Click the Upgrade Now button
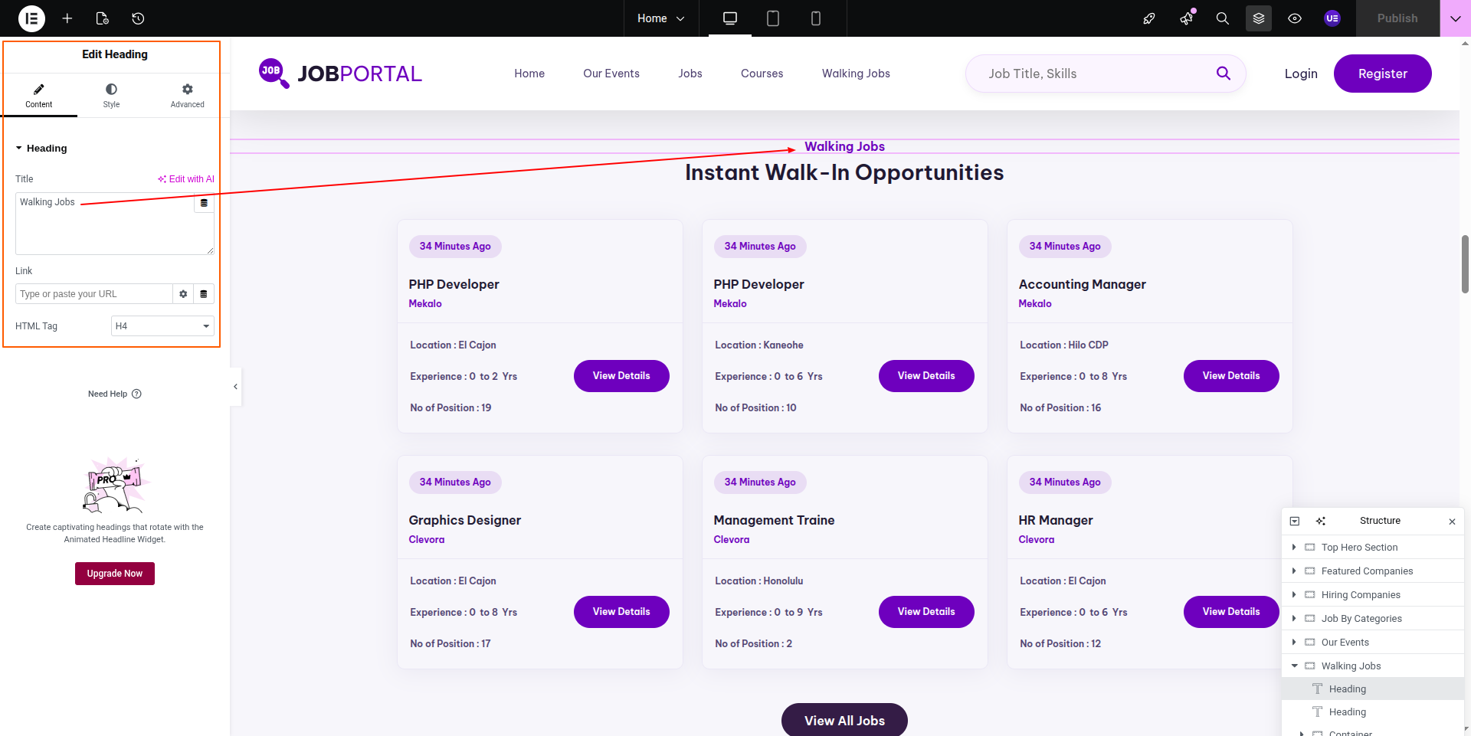The image size is (1471, 736). tap(115, 574)
